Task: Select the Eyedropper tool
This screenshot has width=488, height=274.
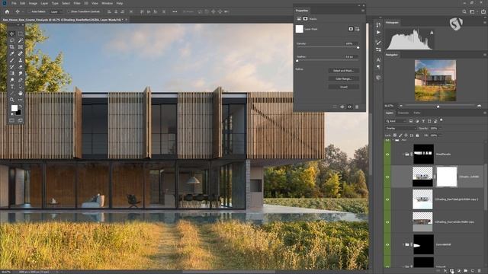Action: [12, 54]
